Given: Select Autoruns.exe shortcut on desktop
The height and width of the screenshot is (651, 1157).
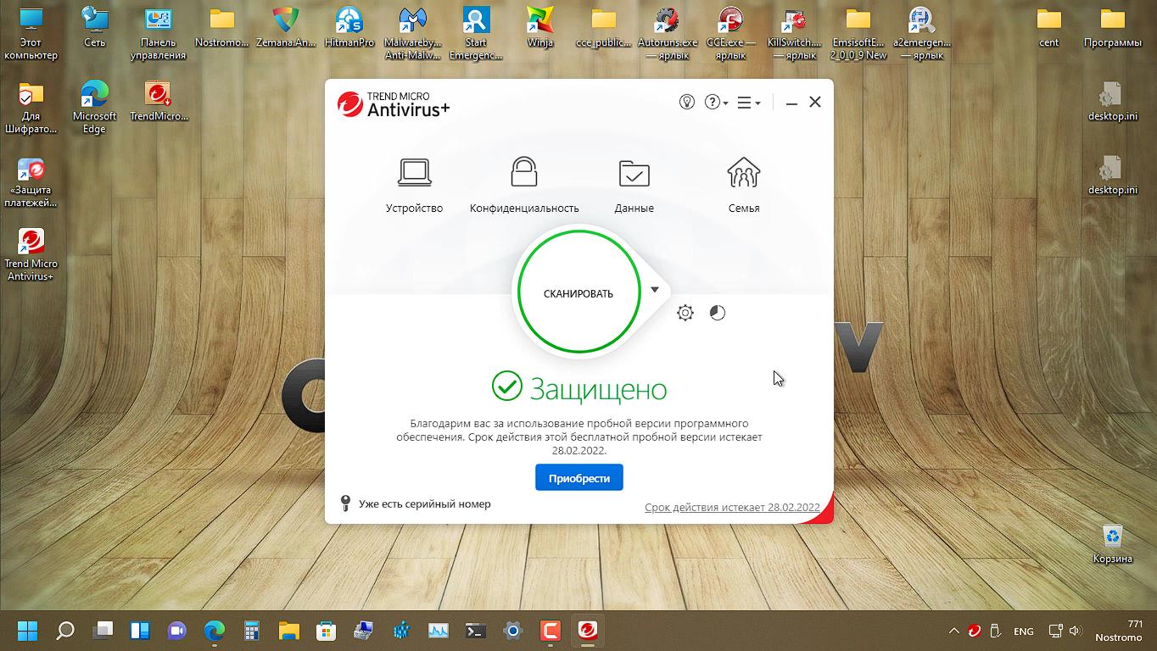Looking at the screenshot, I should [x=668, y=34].
